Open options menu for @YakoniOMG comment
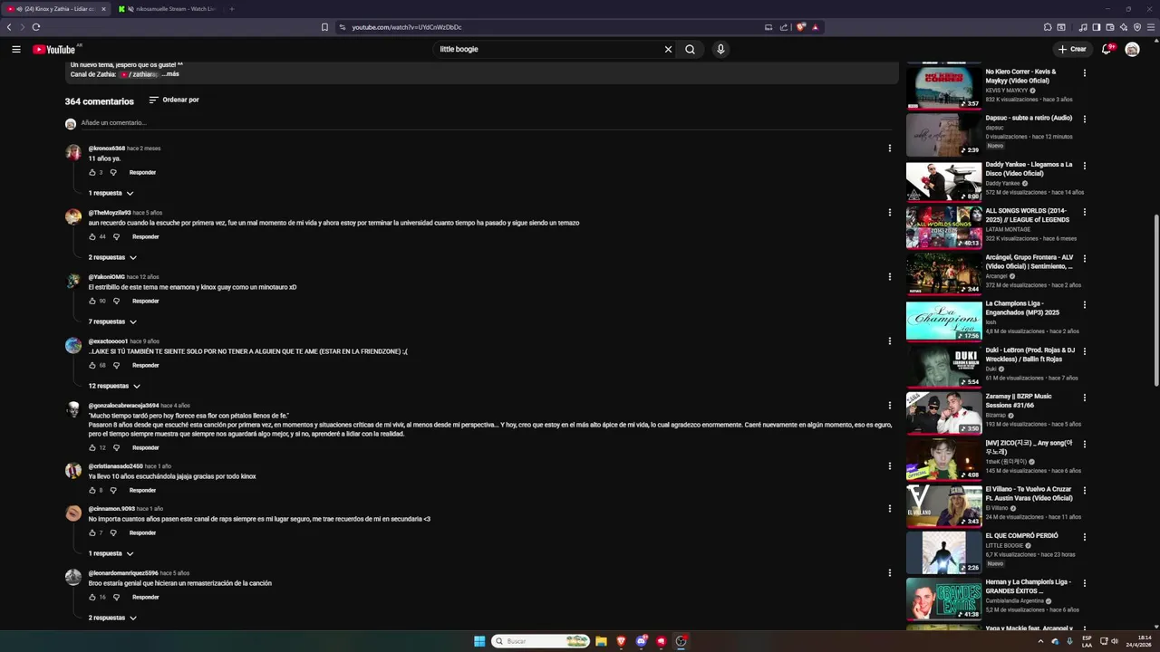Viewport: 1160px width, 652px height. pyautogui.click(x=889, y=277)
